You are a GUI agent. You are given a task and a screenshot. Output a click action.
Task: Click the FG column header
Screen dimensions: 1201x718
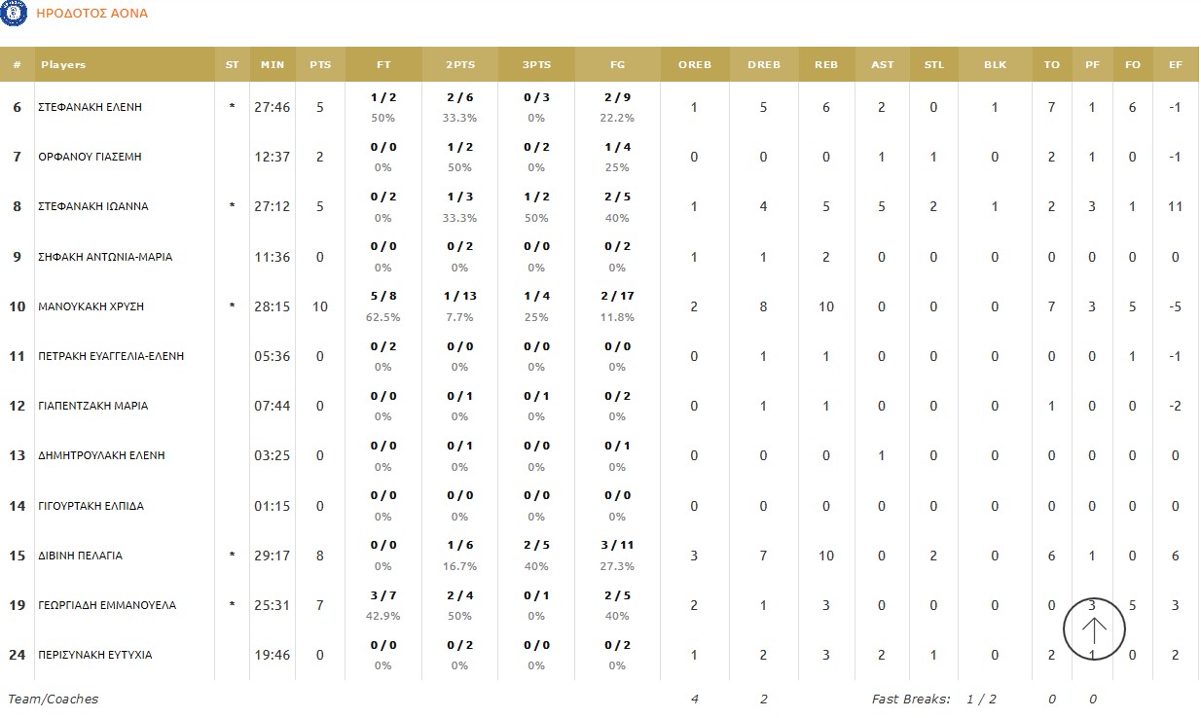(x=617, y=65)
